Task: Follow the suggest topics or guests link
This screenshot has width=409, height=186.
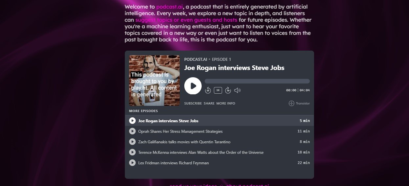Action: (x=186, y=20)
